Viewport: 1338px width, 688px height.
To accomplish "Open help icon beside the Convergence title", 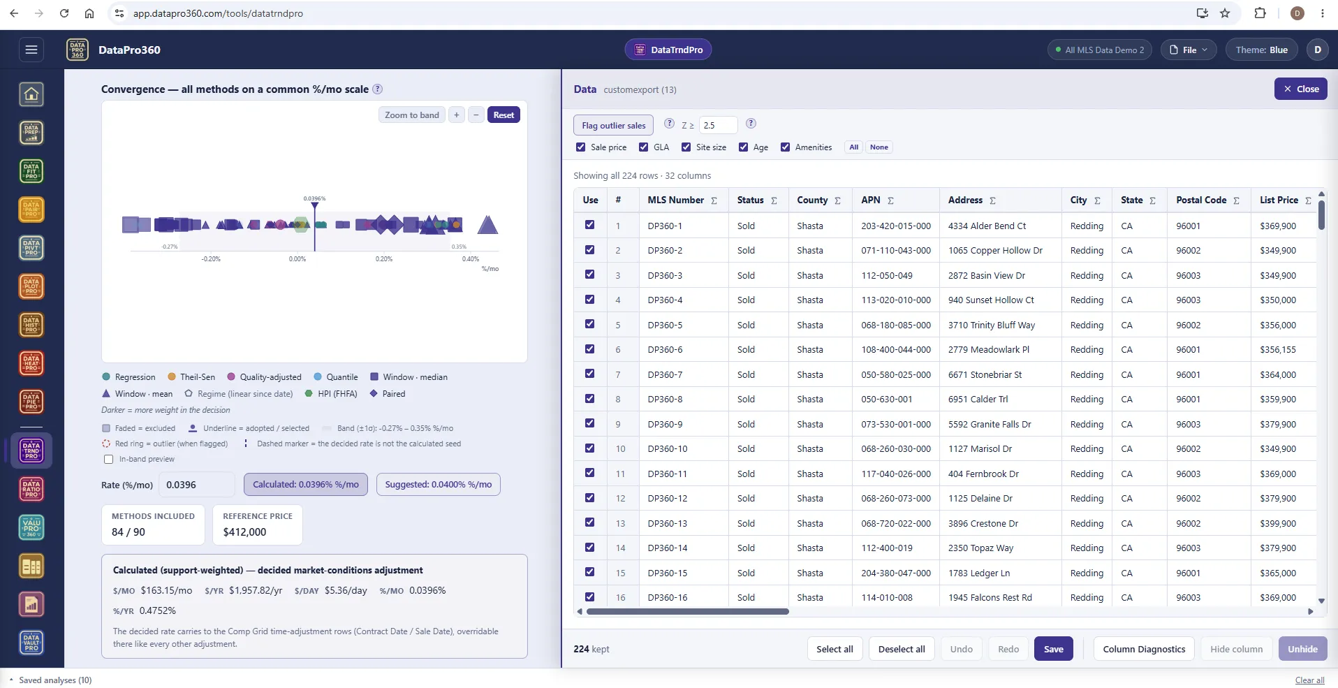I will click(x=378, y=89).
